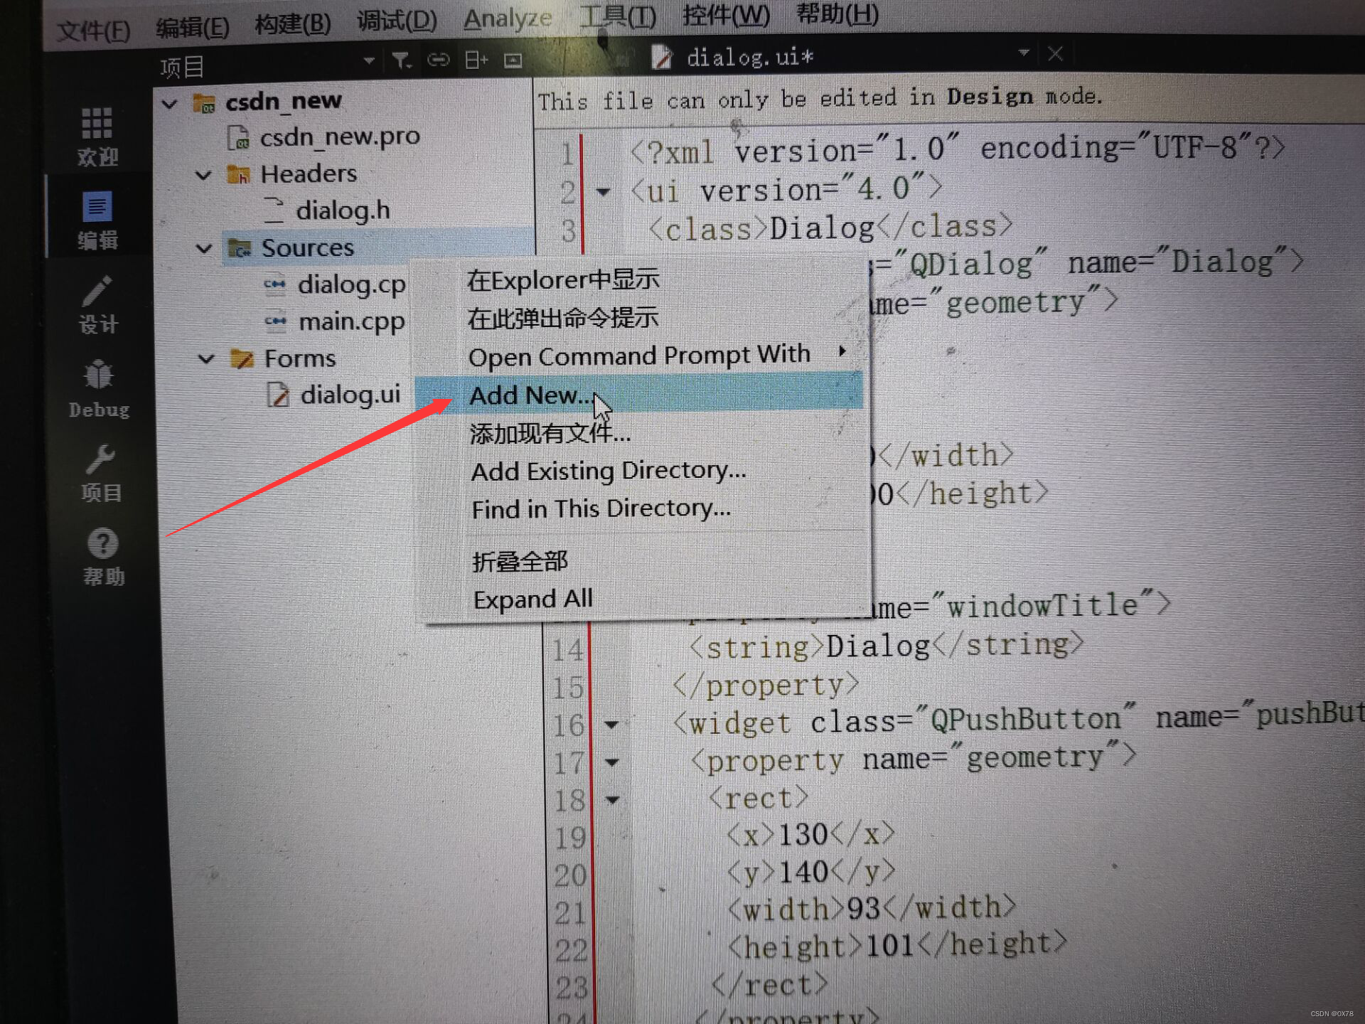Open the Analyze menu

(x=508, y=18)
